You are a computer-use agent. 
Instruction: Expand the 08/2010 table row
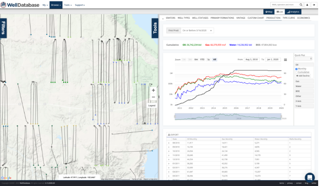click(x=169, y=143)
